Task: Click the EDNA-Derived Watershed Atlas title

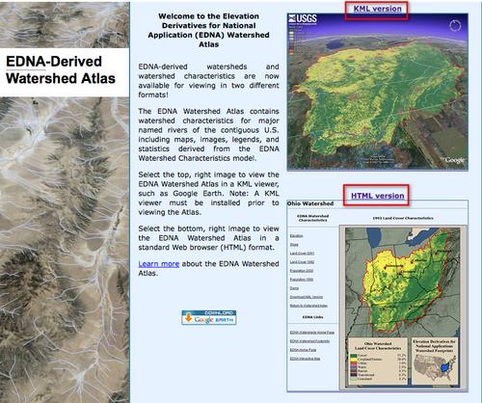Action: pos(61,69)
